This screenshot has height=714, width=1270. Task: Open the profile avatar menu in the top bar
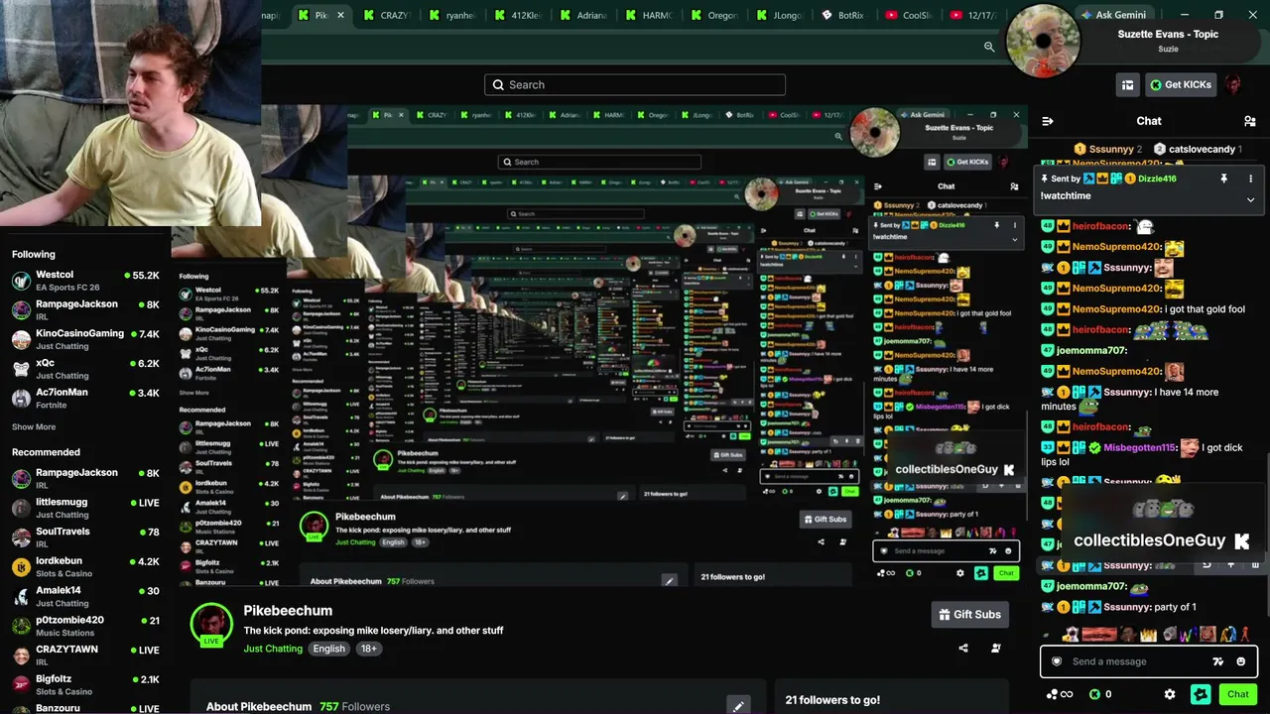click(x=1233, y=85)
